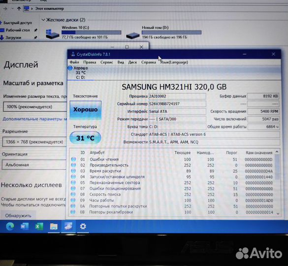The height and width of the screenshot is (266, 288).
Task: Maximize the Settings window
Action: pyautogui.click(x=127, y=47)
